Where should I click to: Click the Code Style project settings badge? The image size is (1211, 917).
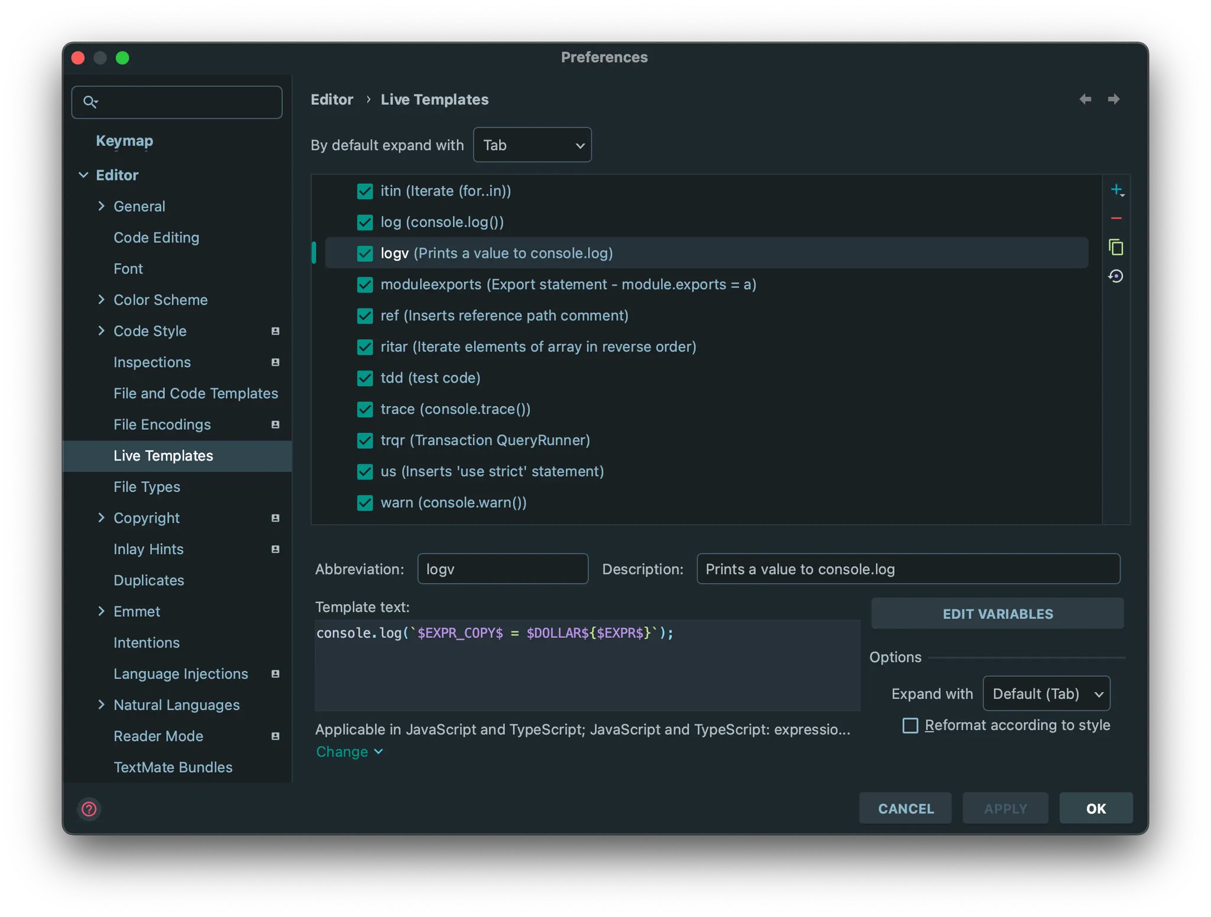[x=275, y=331]
